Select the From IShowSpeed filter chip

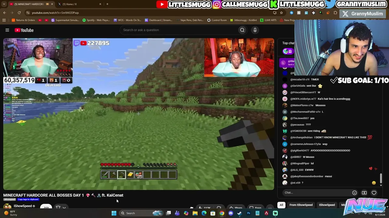point(301,205)
